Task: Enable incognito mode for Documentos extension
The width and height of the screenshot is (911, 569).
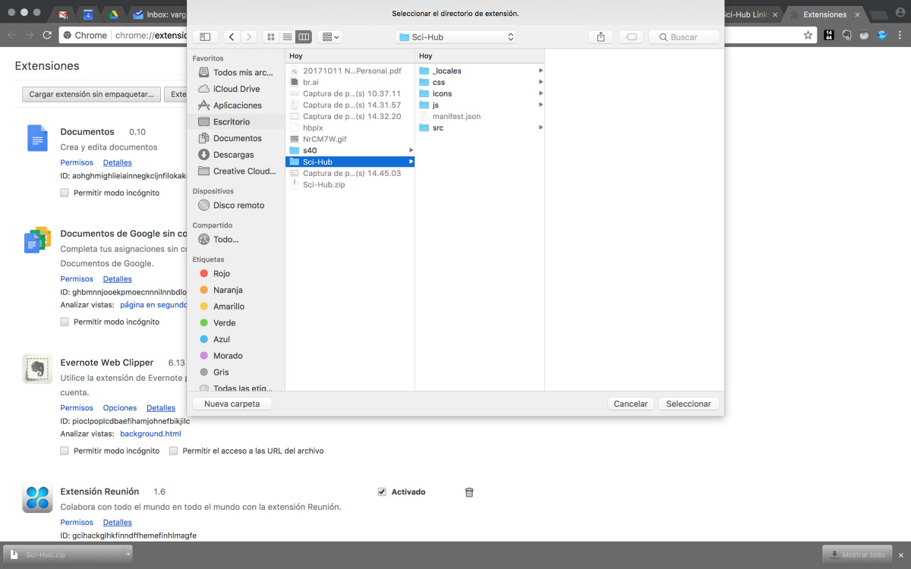Action: (x=65, y=193)
